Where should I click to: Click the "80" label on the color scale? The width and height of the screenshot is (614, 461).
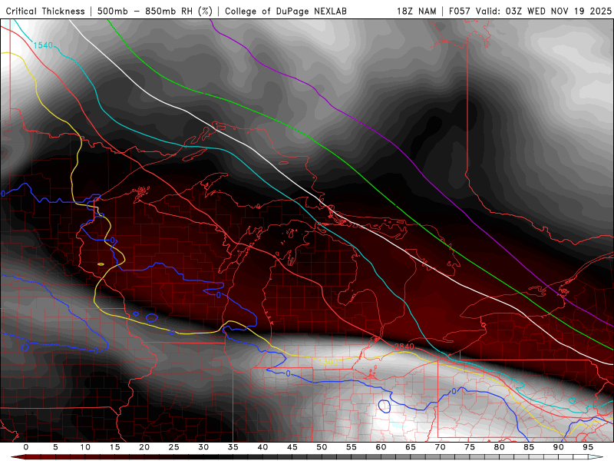click(x=500, y=447)
